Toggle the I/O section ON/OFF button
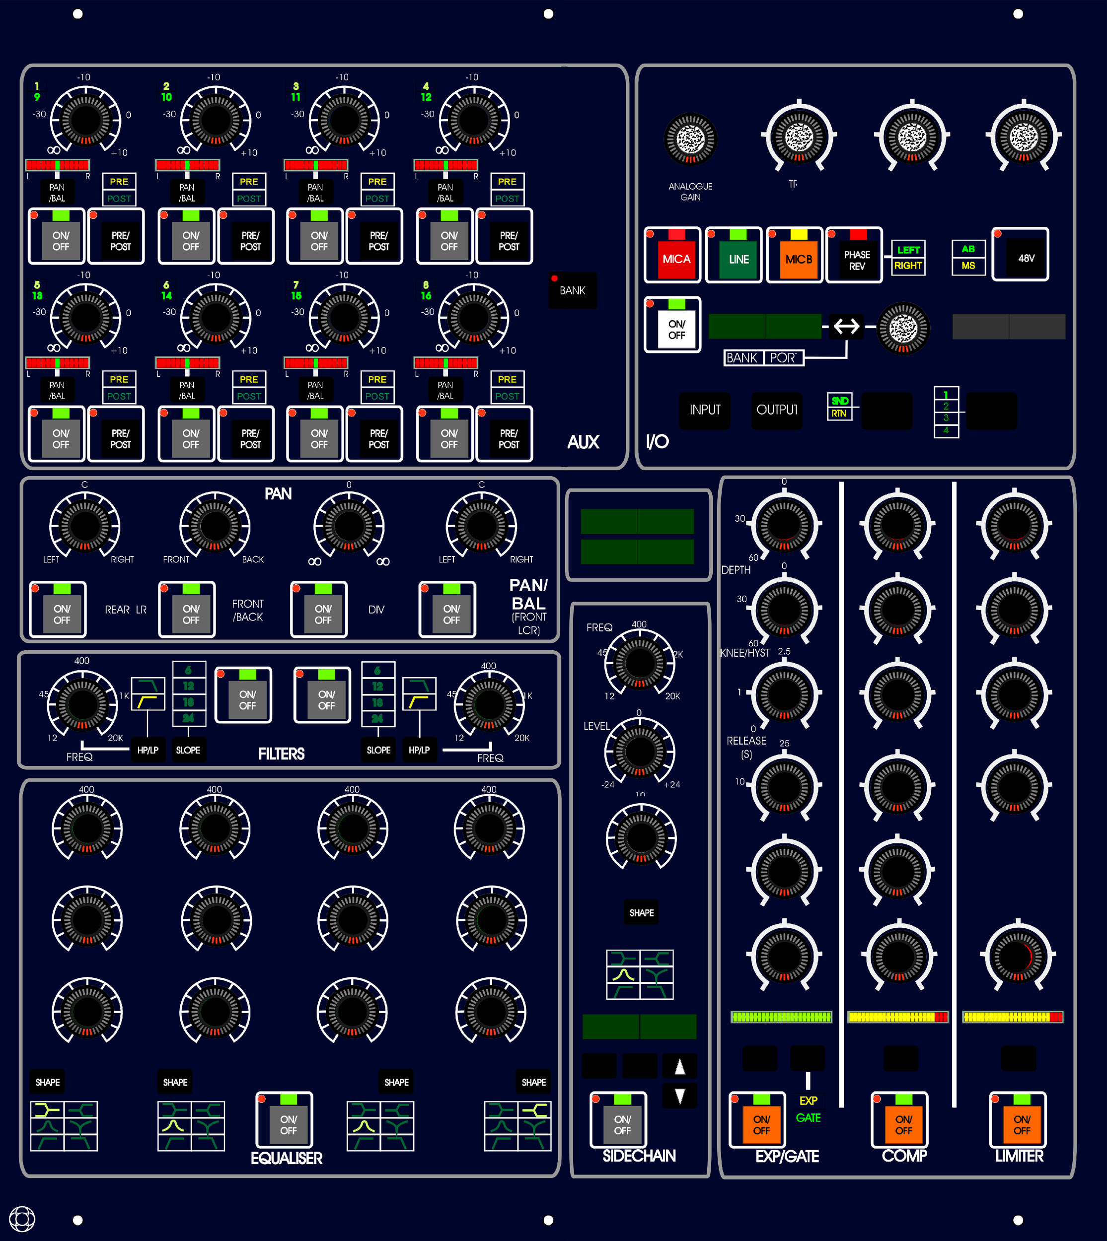Image resolution: width=1107 pixels, height=1241 pixels. (x=672, y=325)
